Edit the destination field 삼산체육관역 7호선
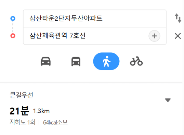184x135 pixels. (86, 36)
